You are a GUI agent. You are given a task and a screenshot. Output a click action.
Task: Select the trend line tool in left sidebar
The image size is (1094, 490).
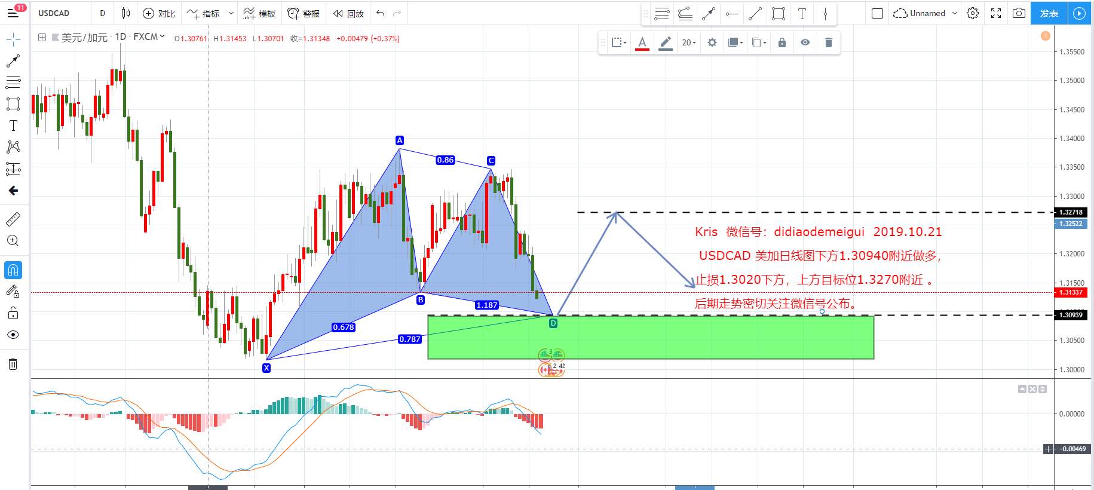click(x=13, y=60)
